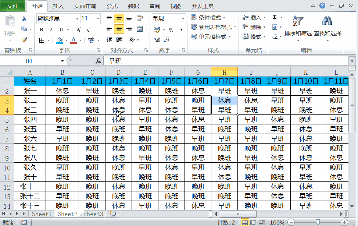
Task: Select the Format Painter icon
Action: 24,40
